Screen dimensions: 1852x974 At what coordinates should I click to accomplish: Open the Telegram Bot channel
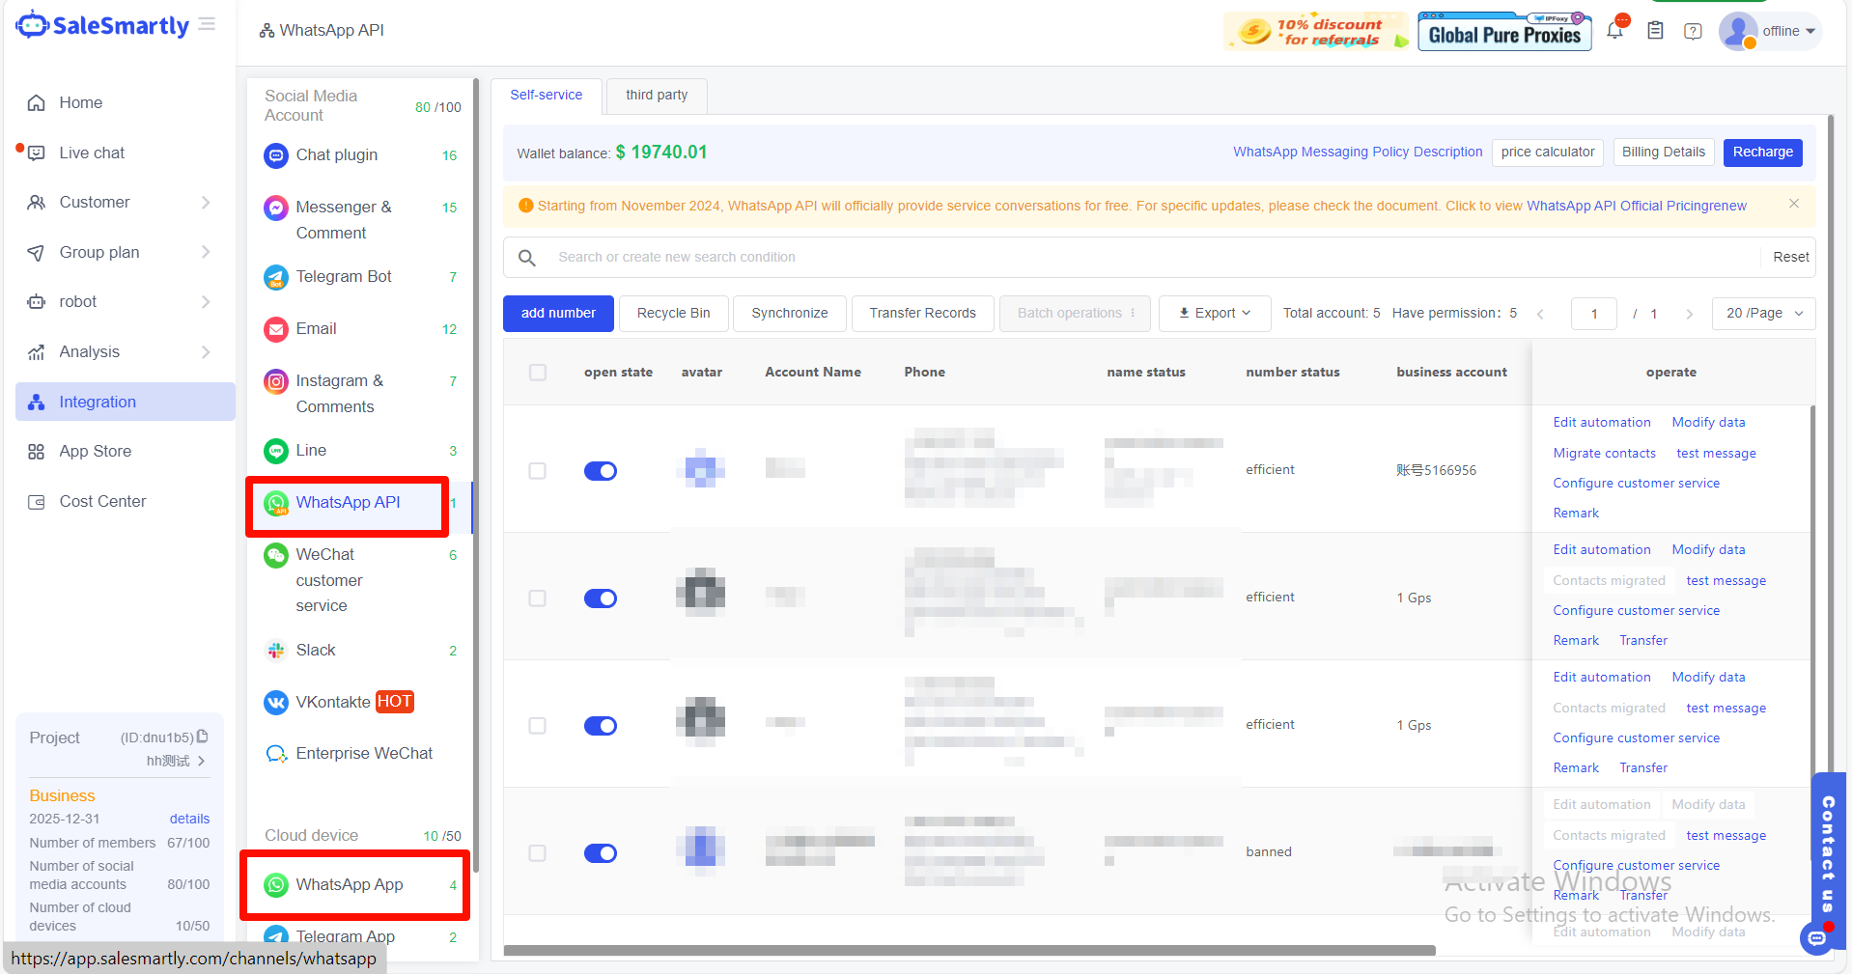coord(343,277)
